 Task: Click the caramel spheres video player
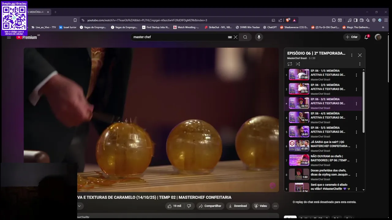[151, 120]
